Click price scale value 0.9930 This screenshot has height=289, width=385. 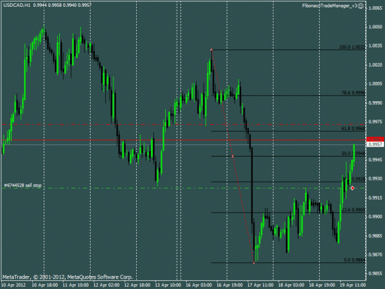coord(375,179)
